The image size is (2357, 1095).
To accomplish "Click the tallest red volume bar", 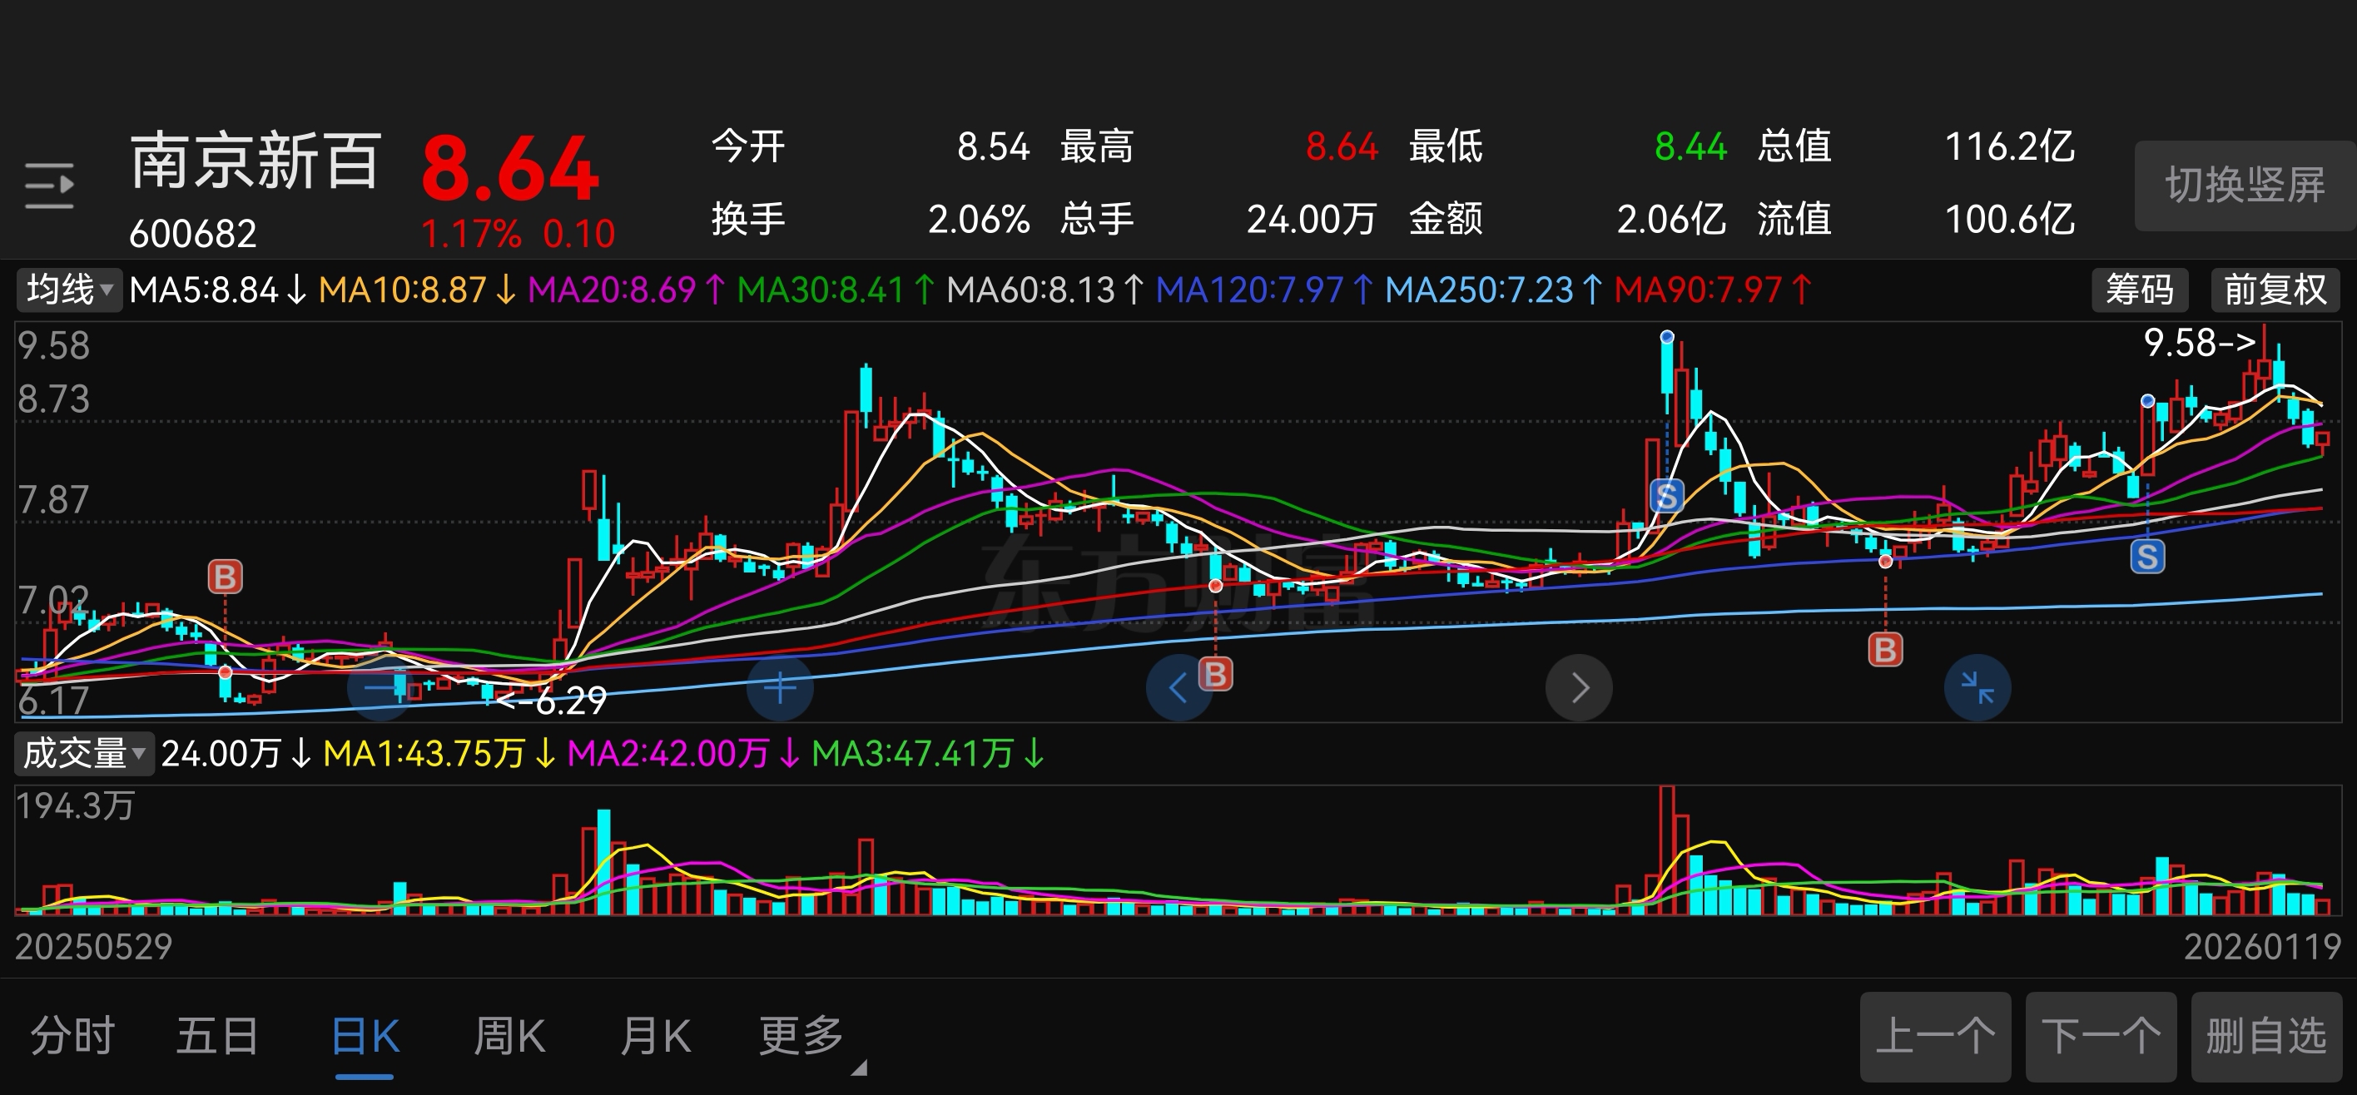I will tap(1666, 850).
